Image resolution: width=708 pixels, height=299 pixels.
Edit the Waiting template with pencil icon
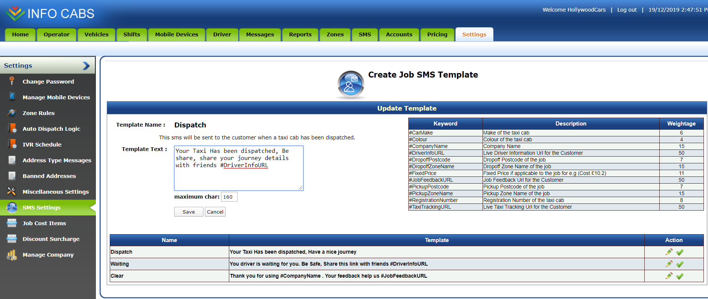pyautogui.click(x=669, y=264)
